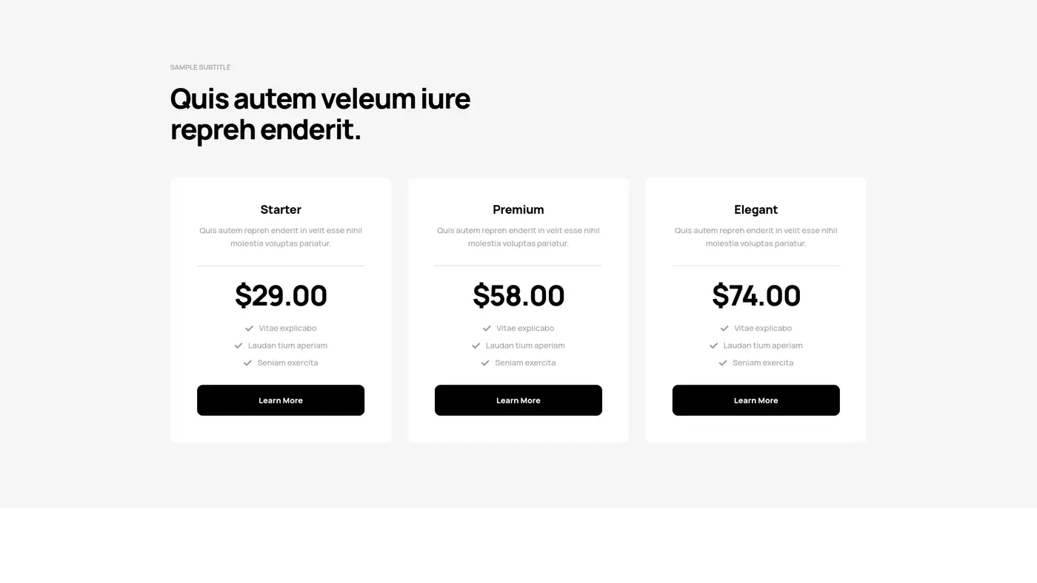Click the checkmark beside Elegant's Seniam exercita
This screenshot has width=1037, height=583.
pos(722,363)
